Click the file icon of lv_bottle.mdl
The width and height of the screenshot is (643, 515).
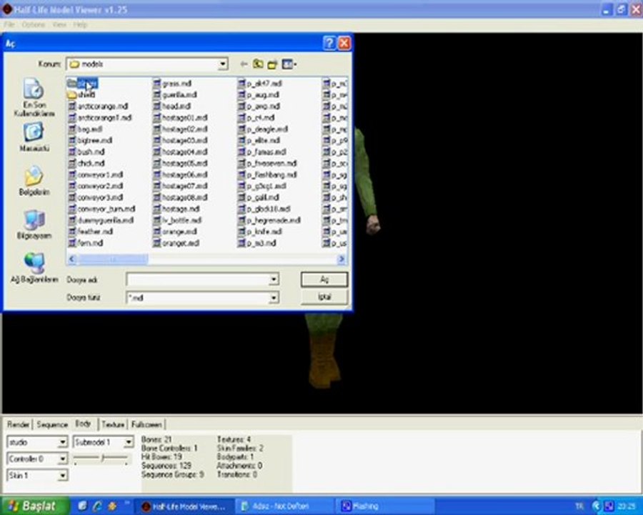pos(157,220)
